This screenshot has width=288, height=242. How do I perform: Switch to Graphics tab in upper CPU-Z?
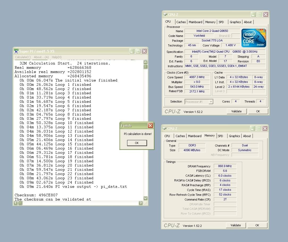tap(235, 22)
